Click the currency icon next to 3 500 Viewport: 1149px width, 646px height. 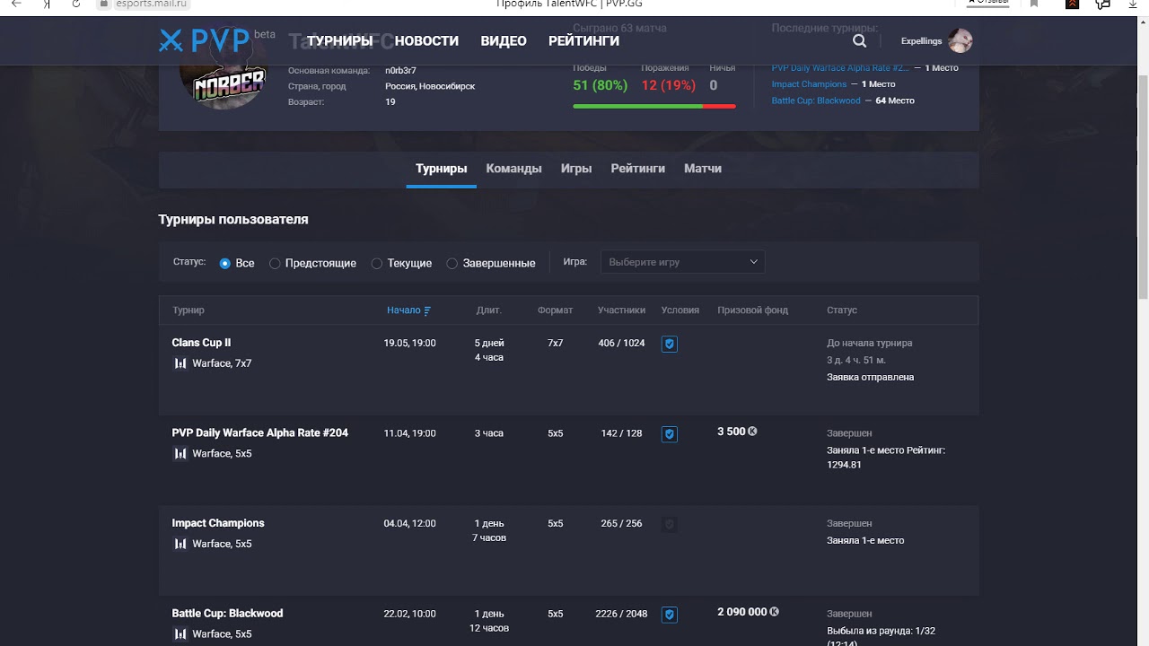[752, 432]
